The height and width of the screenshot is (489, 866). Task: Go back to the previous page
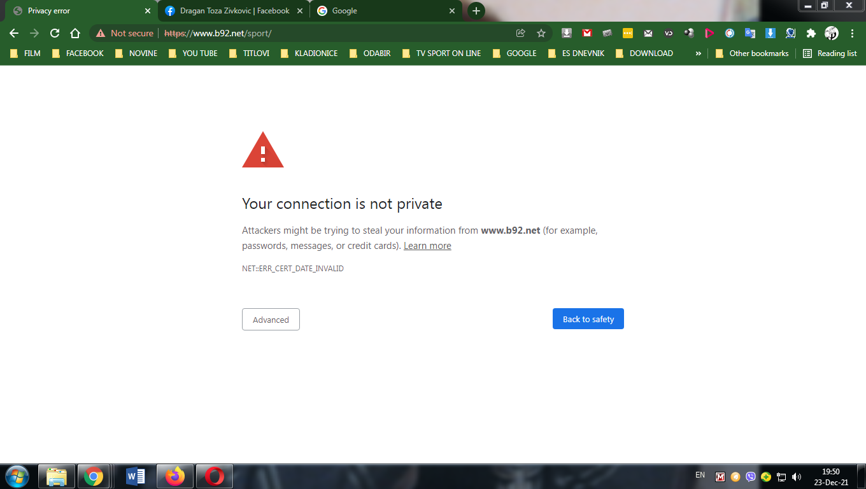point(14,33)
